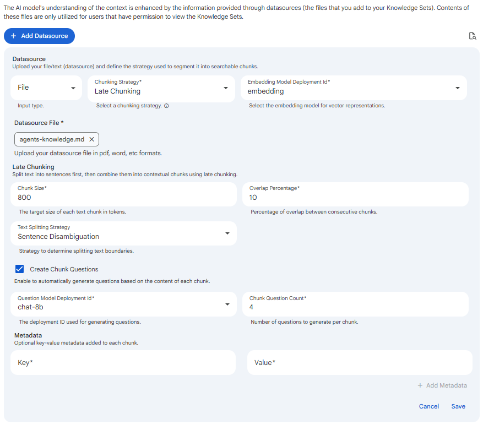Viewport: 483px width, 425px height.
Task: Remove the agents-knowledge.md file with X icon
Action: tap(92, 139)
